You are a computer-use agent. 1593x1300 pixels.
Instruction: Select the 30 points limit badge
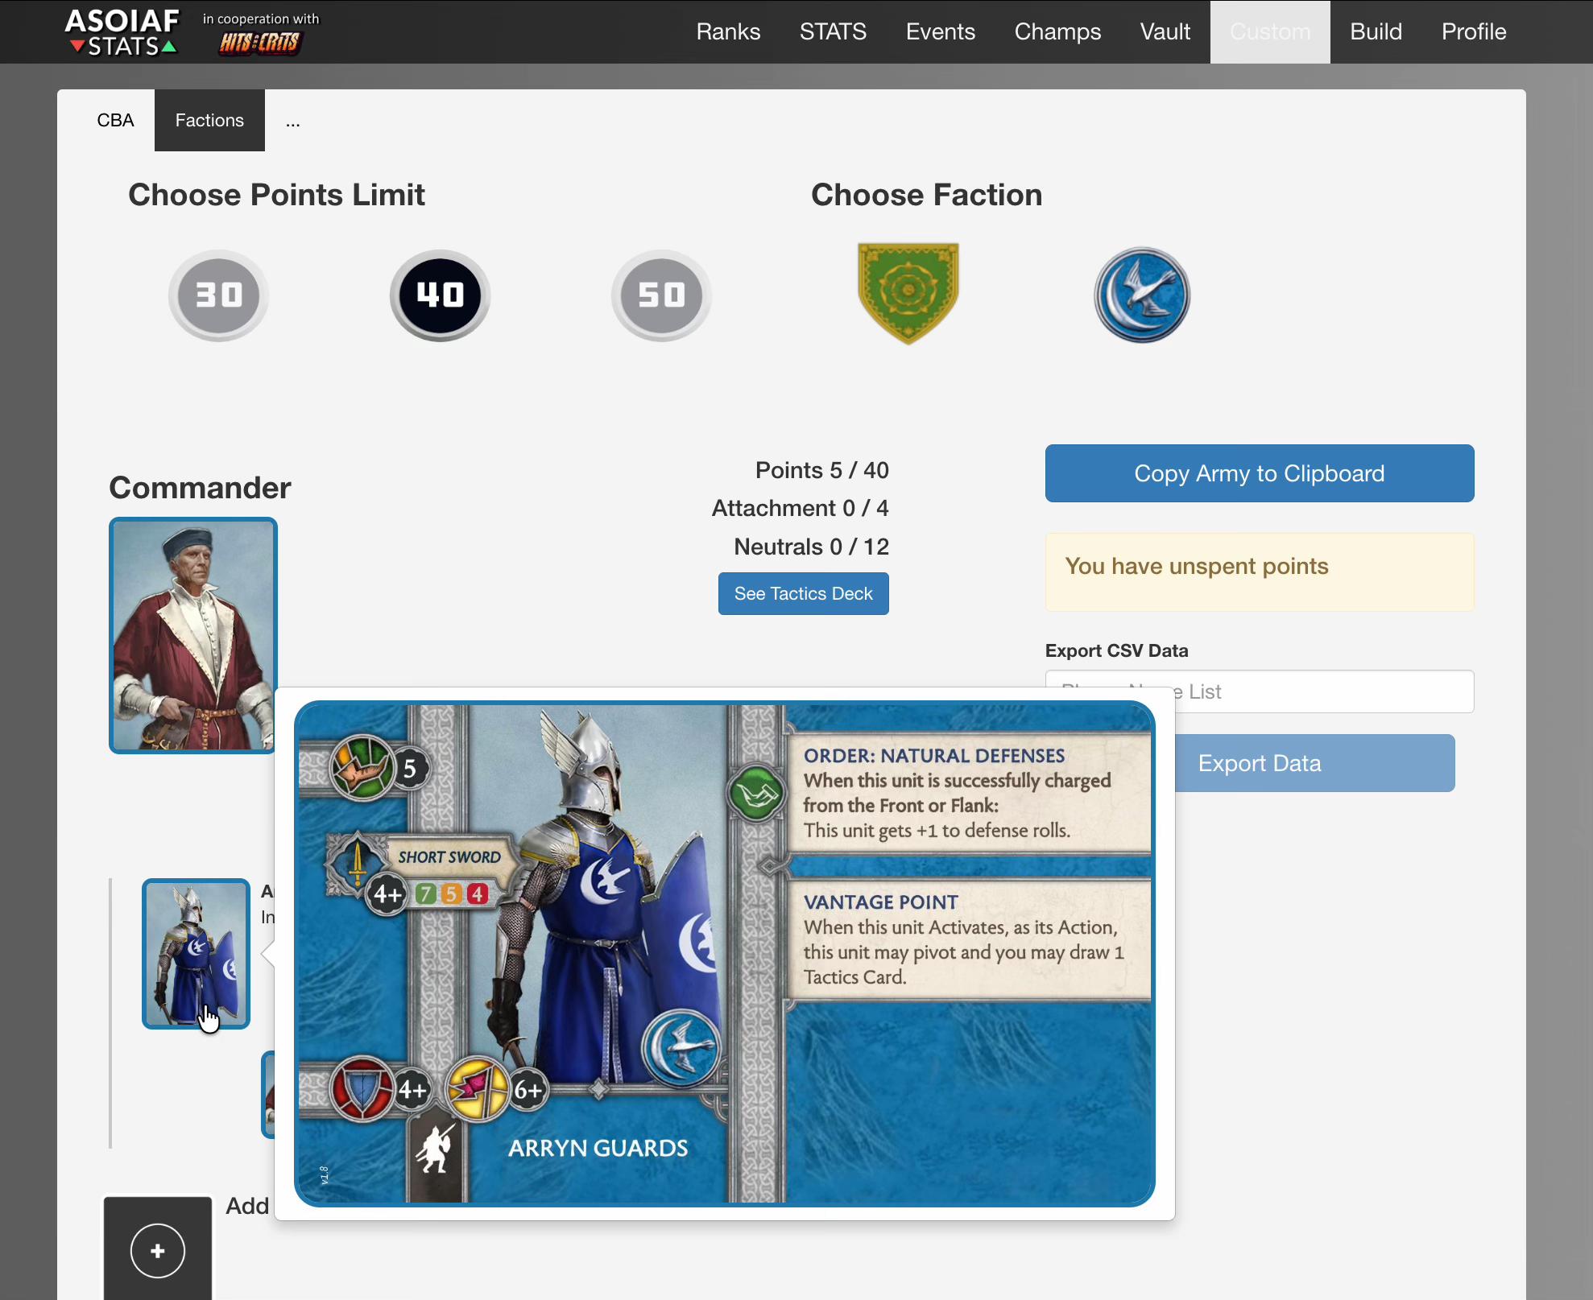(218, 295)
